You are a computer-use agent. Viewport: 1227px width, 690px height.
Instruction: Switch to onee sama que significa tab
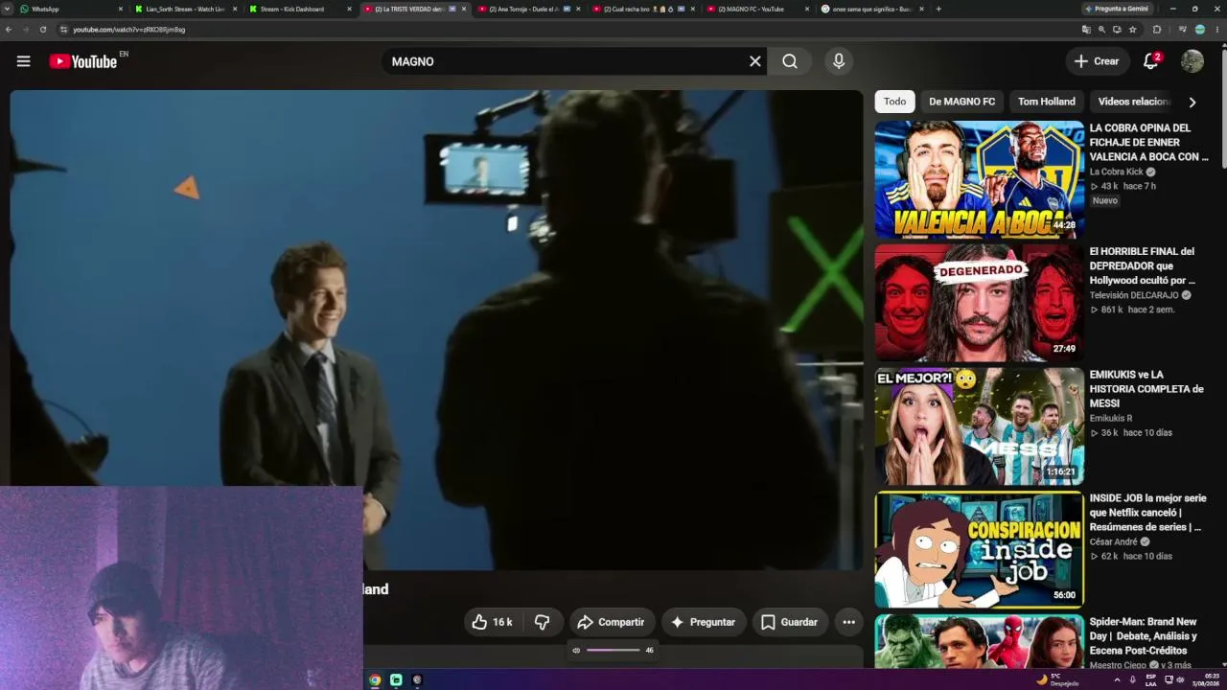(x=873, y=9)
